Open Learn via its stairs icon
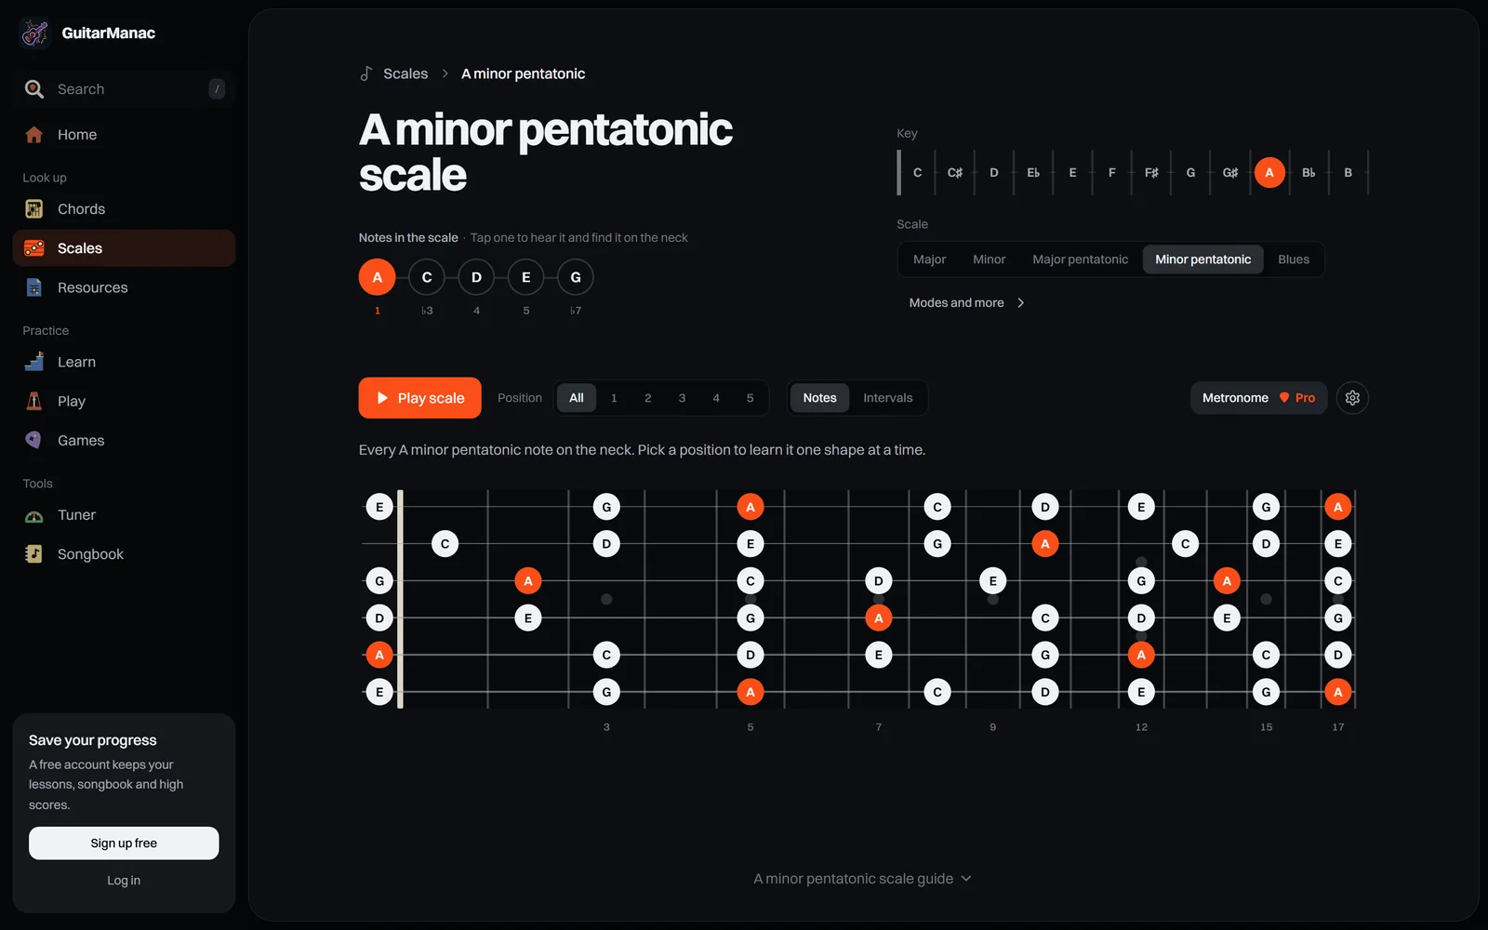Screen dimensions: 1488x930 pos(34,362)
